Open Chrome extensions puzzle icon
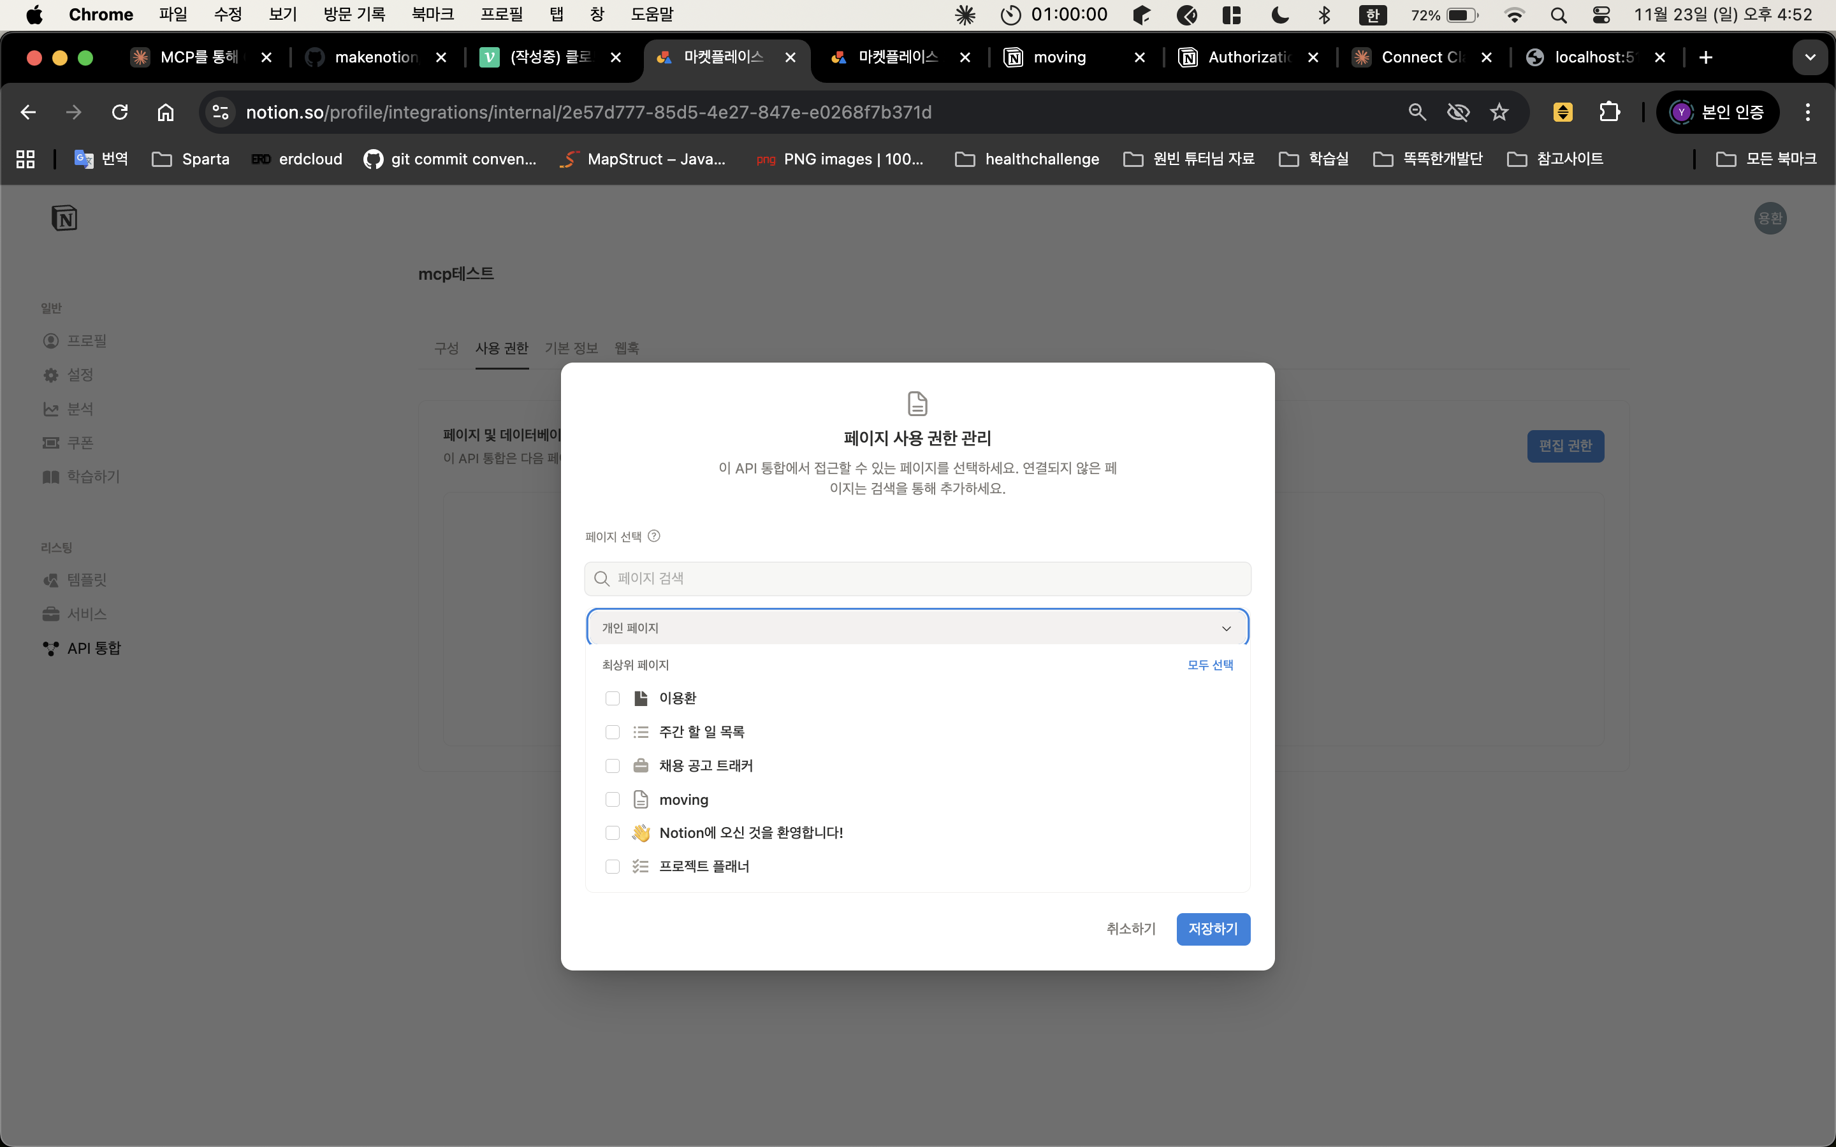This screenshot has height=1147, width=1836. tap(1609, 112)
